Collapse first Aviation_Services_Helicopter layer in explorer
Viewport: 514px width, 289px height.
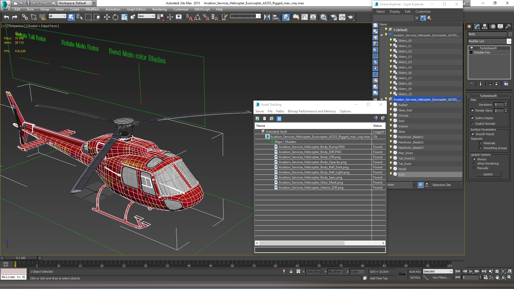tap(382, 35)
